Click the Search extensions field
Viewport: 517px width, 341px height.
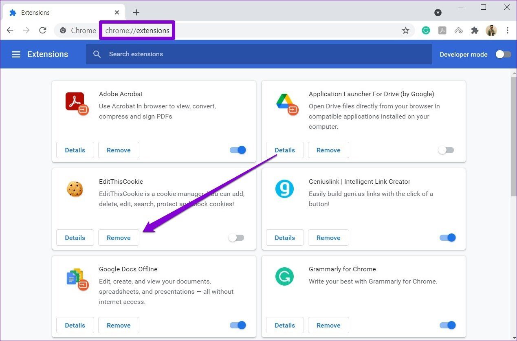click(259, 54)
